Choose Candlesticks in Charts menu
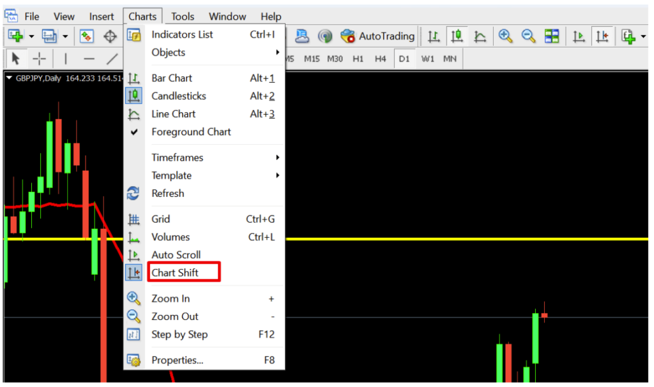The image size is (654, 387). pos(204,96)
